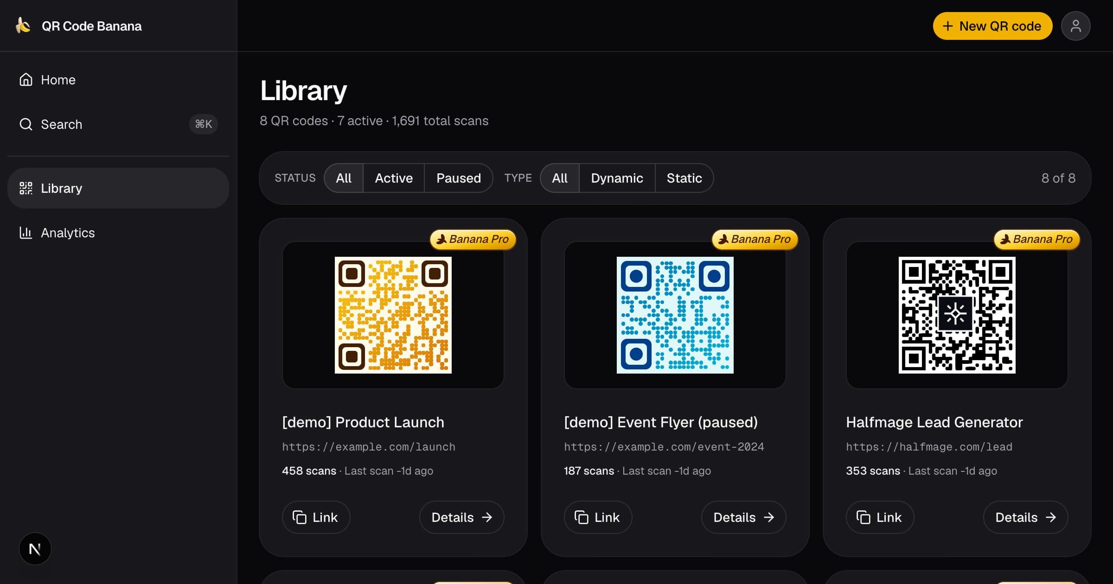This screenshot has height=584, width=1113.
Task: Click the [demo] Product Launch title
Action: point(363,422)
